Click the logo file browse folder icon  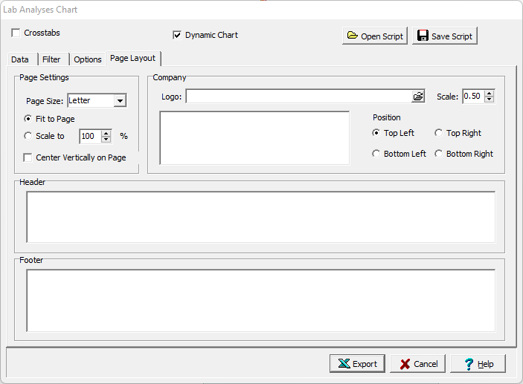418,97
